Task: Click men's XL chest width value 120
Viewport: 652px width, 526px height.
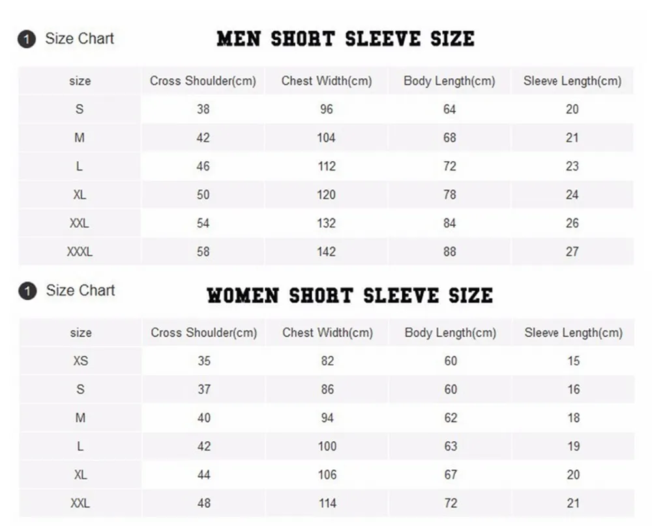Action: 326,194
